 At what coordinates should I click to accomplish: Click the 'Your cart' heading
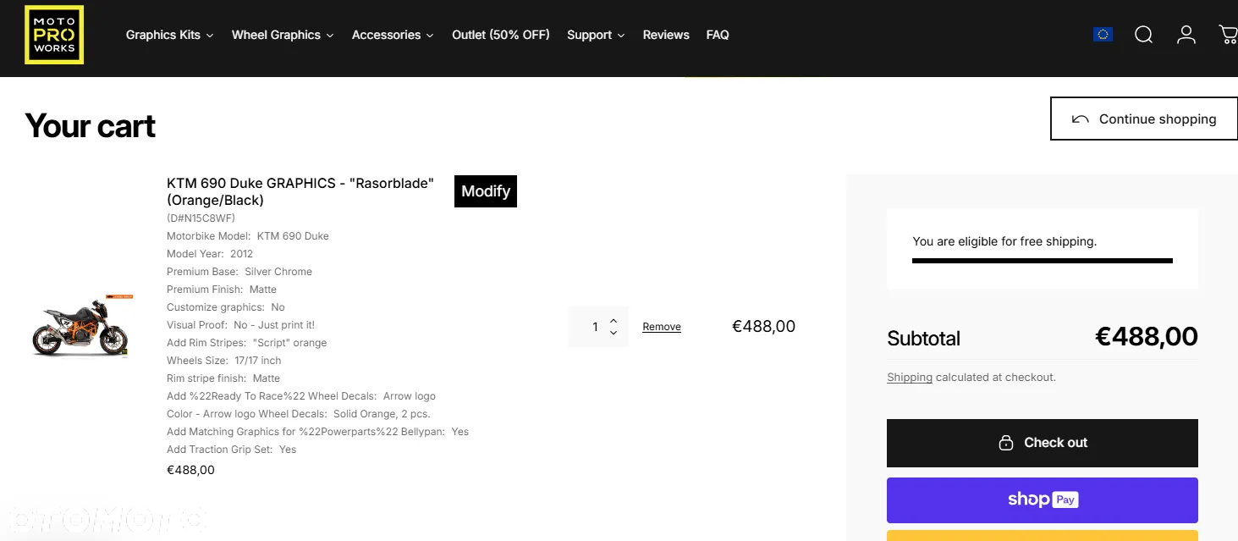pyautogui.click(x=91, y=126)
